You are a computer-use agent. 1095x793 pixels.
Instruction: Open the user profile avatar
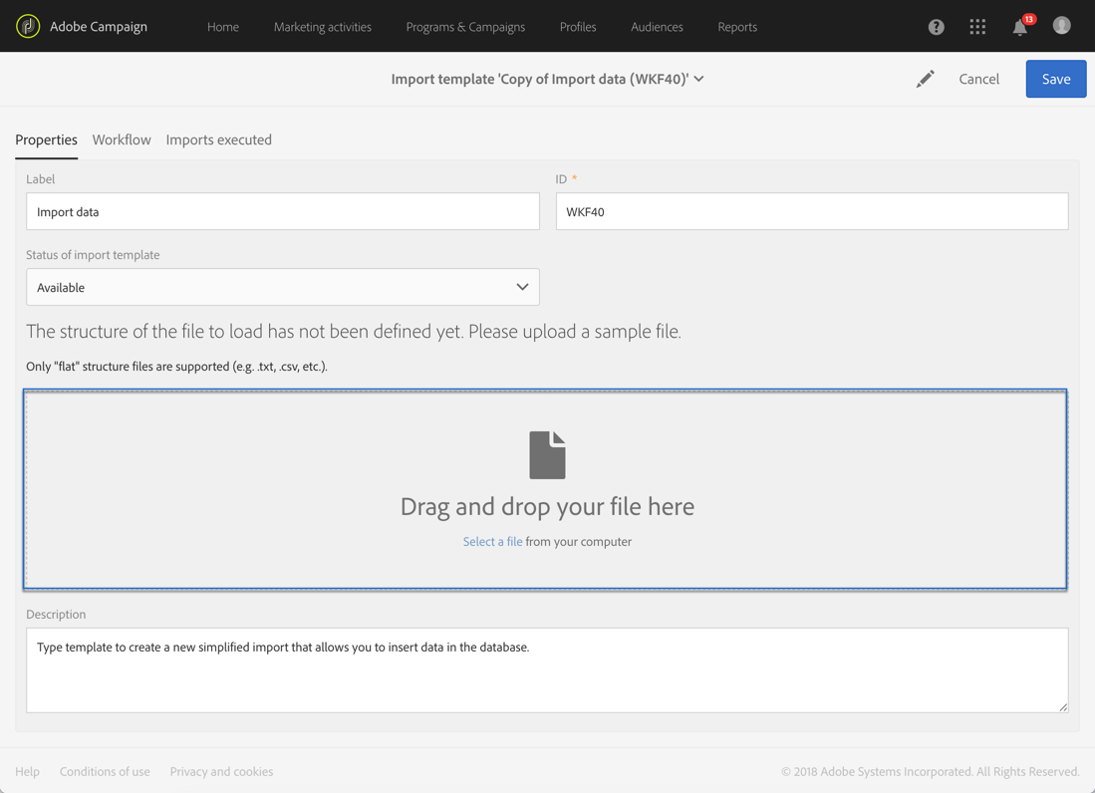point(1061,26)
